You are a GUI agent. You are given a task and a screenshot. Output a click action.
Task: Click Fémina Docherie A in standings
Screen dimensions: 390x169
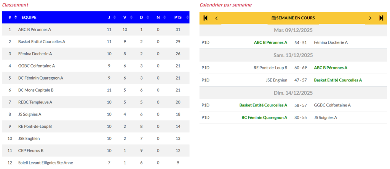tap(35, 54)
